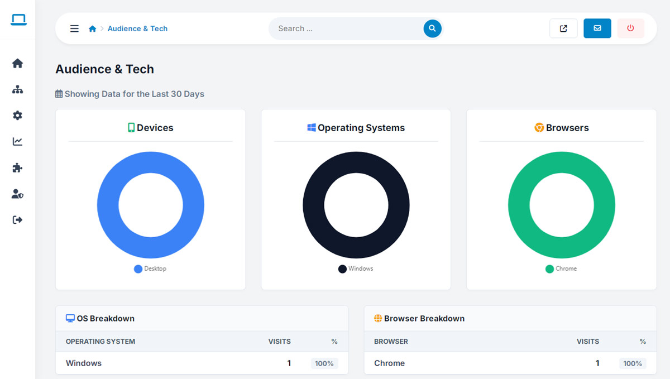Click the Showing Data for Last 30 Days text
The width and height of the screenshot is (670, 379).
tap(135, 94)
